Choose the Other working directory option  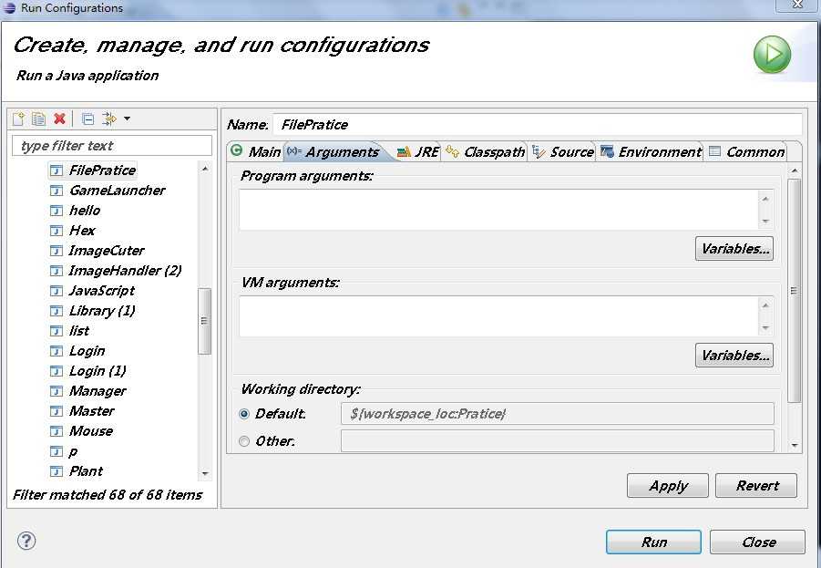point(244,441)
